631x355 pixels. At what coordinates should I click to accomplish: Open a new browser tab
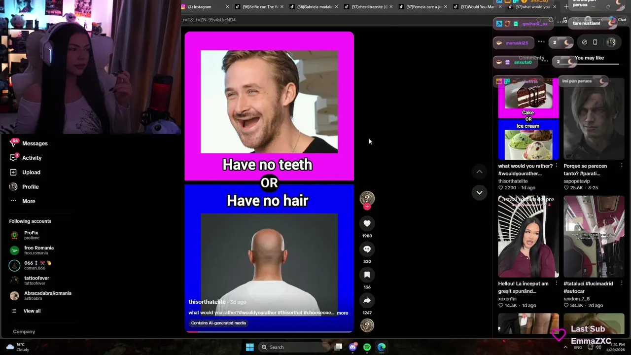tap(566, 7)
